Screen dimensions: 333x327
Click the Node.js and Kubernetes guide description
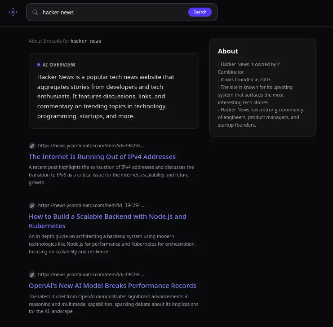coord(112,244)
